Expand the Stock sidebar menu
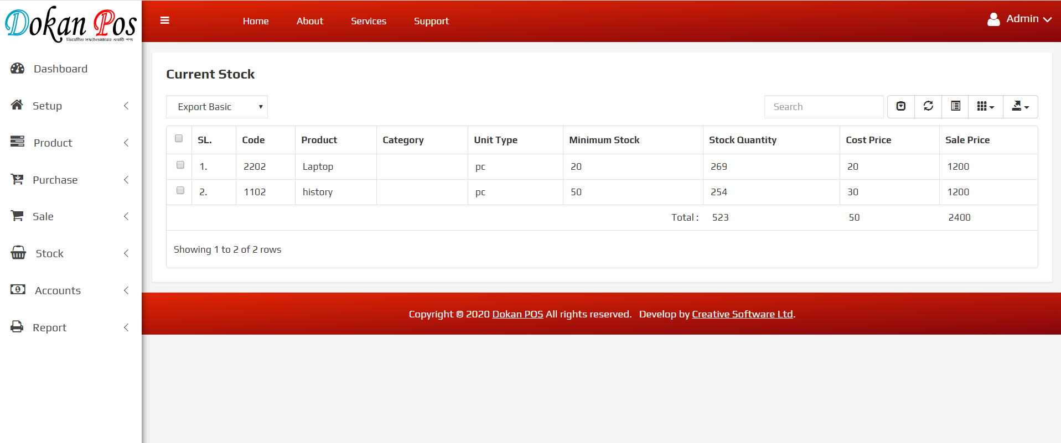Image resolution: width=1061 pixels, height=443 pixels. coord(50,253)
